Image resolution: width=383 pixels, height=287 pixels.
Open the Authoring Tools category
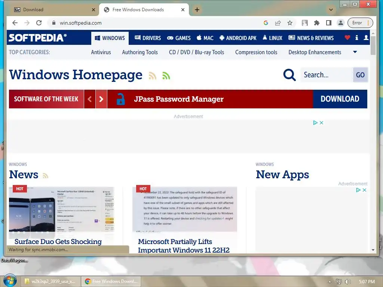(140, 52)
